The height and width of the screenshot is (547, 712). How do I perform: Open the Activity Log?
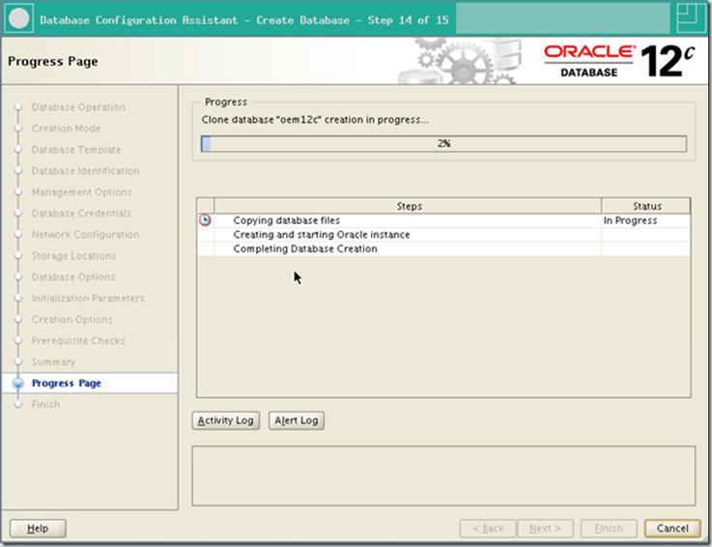click(x=226, y=420)
